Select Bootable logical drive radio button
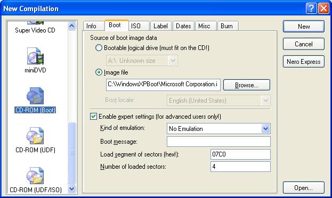The height and width of the screenshot is (198, 332). pos(99,48)
